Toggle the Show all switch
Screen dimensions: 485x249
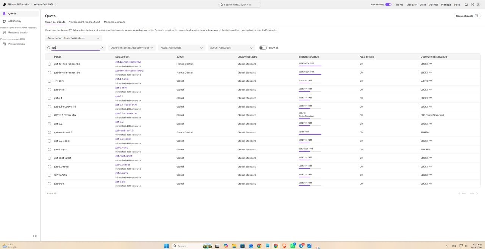pos(263,48)
